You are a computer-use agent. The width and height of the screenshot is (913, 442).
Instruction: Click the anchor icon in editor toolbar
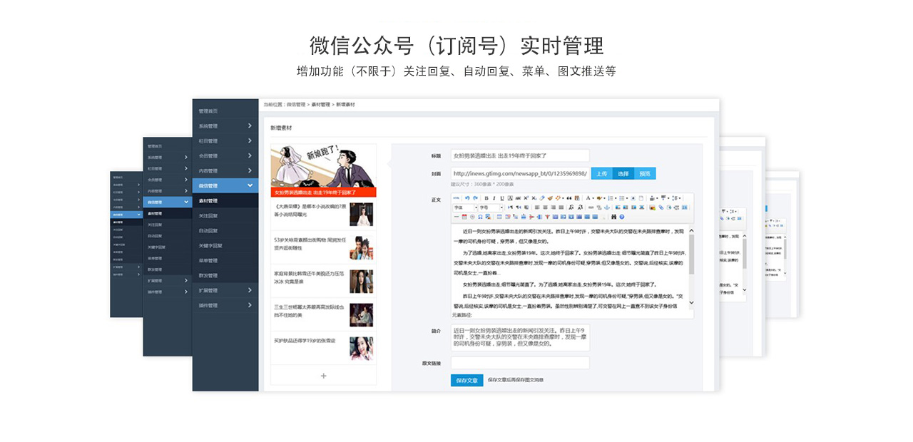(606, 207)
